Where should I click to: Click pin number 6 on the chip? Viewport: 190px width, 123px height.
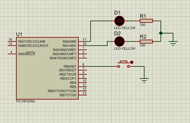83,64
